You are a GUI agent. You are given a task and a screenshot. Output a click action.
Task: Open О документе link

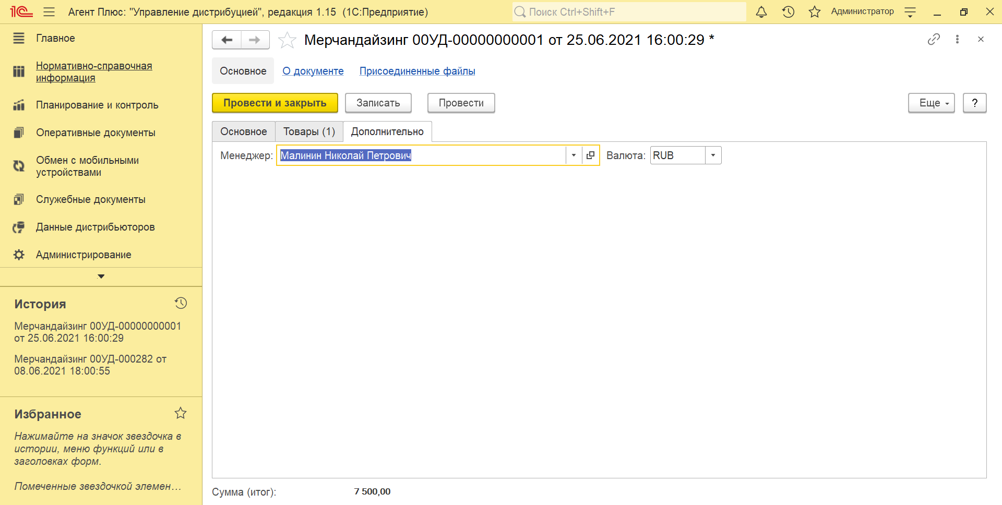pyautogui.click(x=313, y=71)
